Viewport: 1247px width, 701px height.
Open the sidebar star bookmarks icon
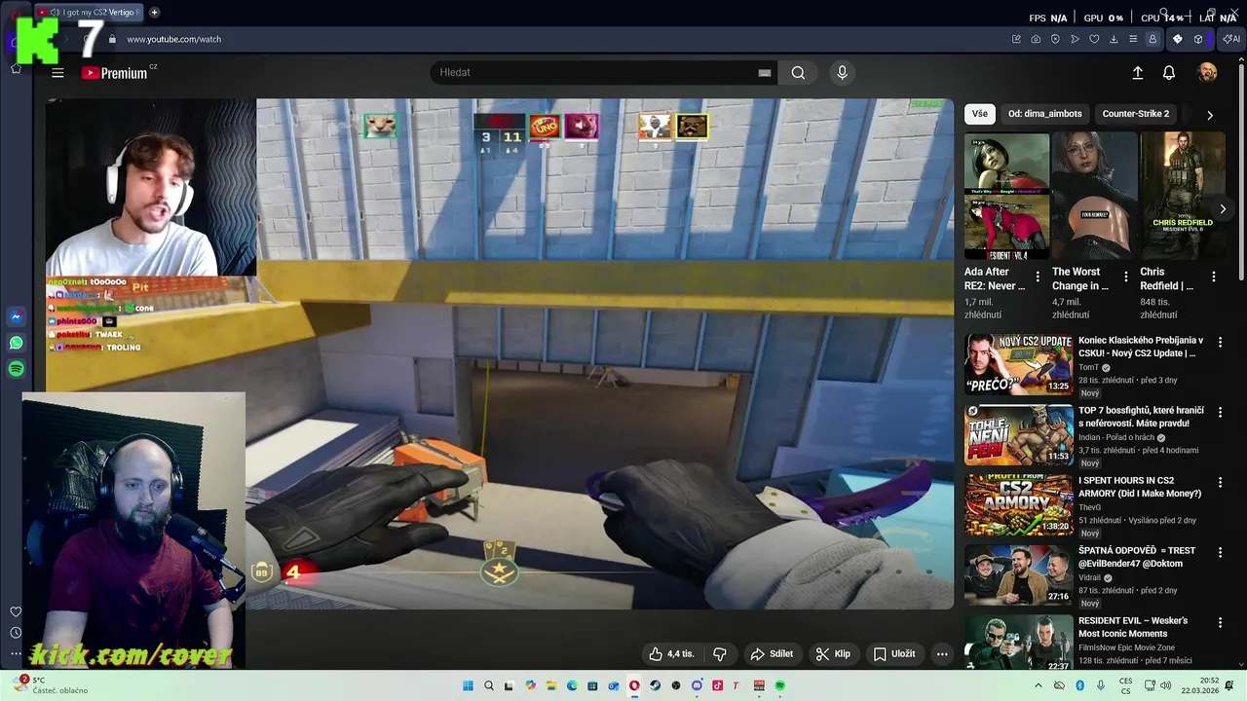pos(16,69)
